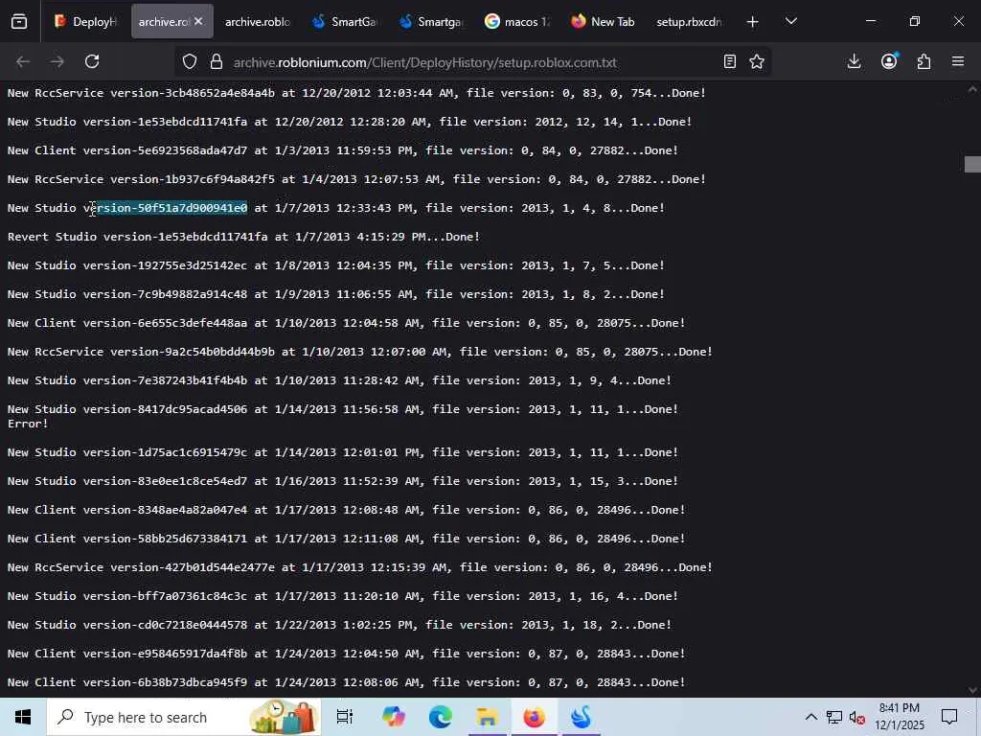The height and width of the screenshot is (736, 981).
Task: Open the notification center
Action: click(949, 717)
